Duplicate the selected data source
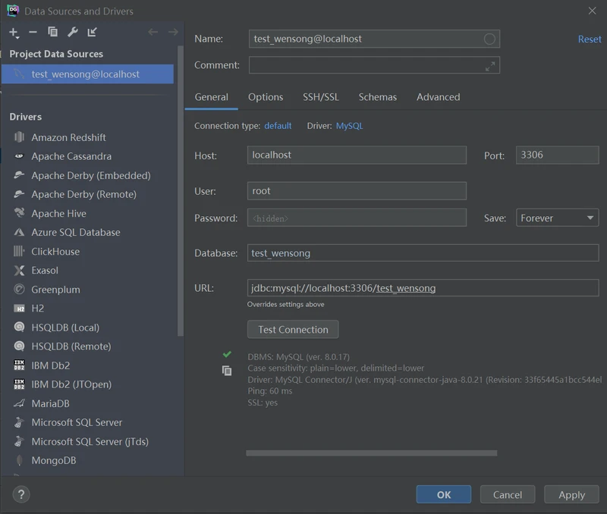607x514 pixels. 52,32
